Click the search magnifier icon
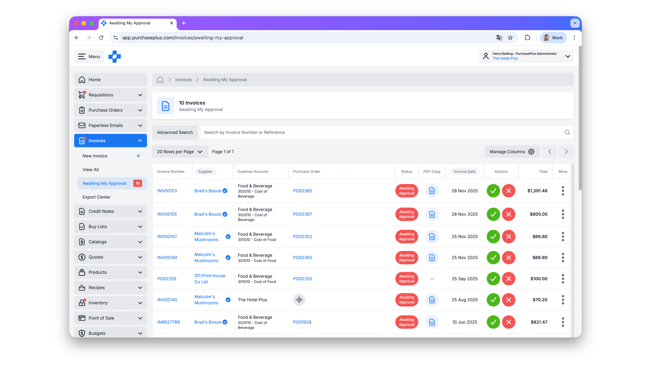Viewport: 651px width, 366px height. [567, 133]
